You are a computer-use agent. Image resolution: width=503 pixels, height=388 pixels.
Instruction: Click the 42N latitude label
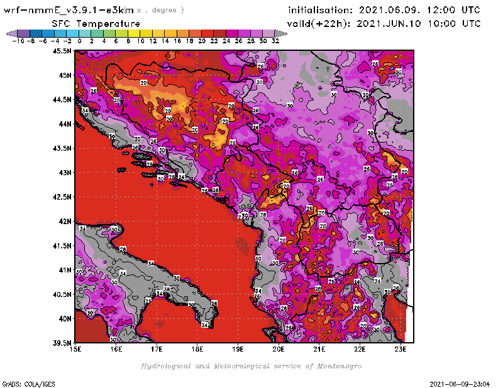coord(65,222)
